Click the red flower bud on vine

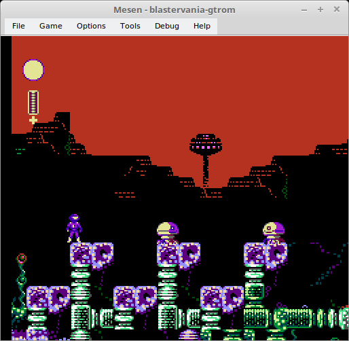point(22,259)
